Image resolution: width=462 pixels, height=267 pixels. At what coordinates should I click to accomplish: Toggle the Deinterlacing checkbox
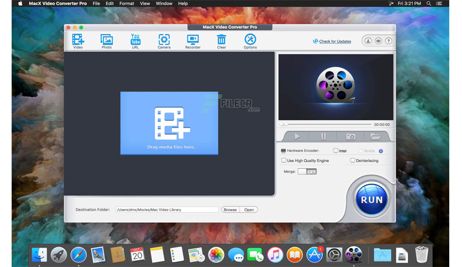(353, 161)
